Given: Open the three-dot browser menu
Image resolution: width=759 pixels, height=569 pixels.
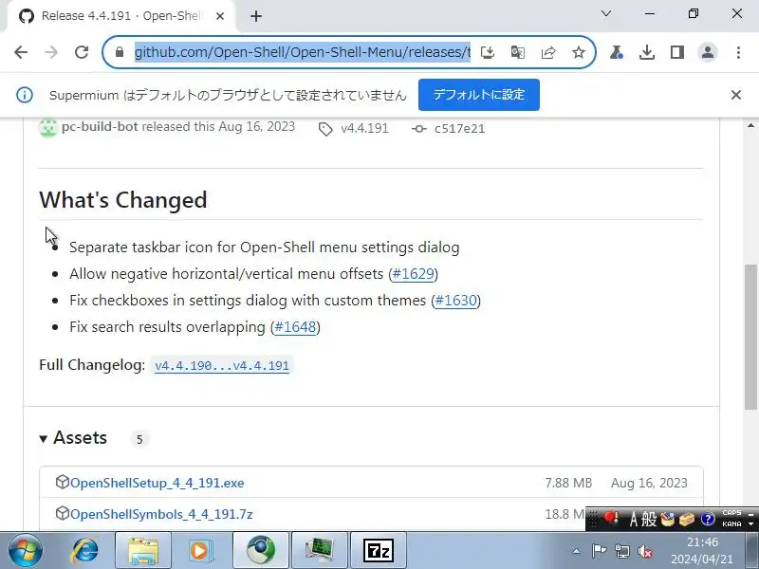Looking at the screenshot, I should (738, 52).
